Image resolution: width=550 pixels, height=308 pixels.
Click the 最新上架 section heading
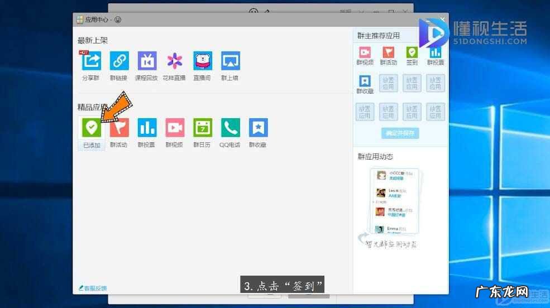click(x=93, y=40)
